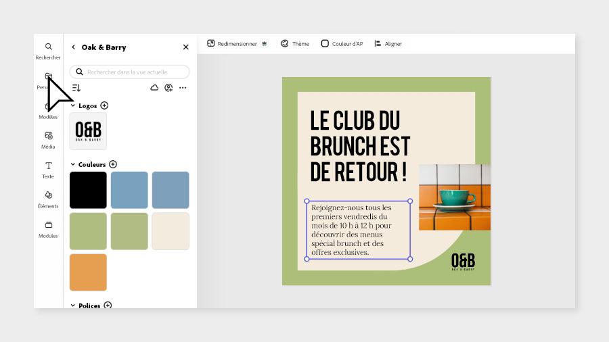This screenshot has height=342, width=609.
Task: Go back from the Oak & Barry panel
Action: [73, 47]
